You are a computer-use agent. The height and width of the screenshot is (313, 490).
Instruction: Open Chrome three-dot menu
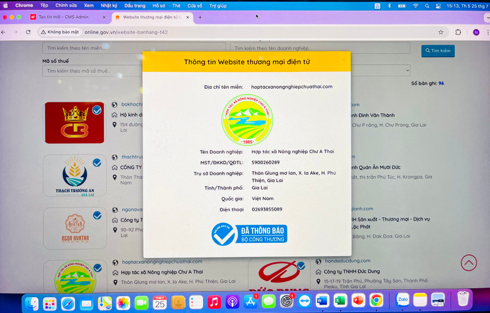pyautogui.click(x=487, y=32)
